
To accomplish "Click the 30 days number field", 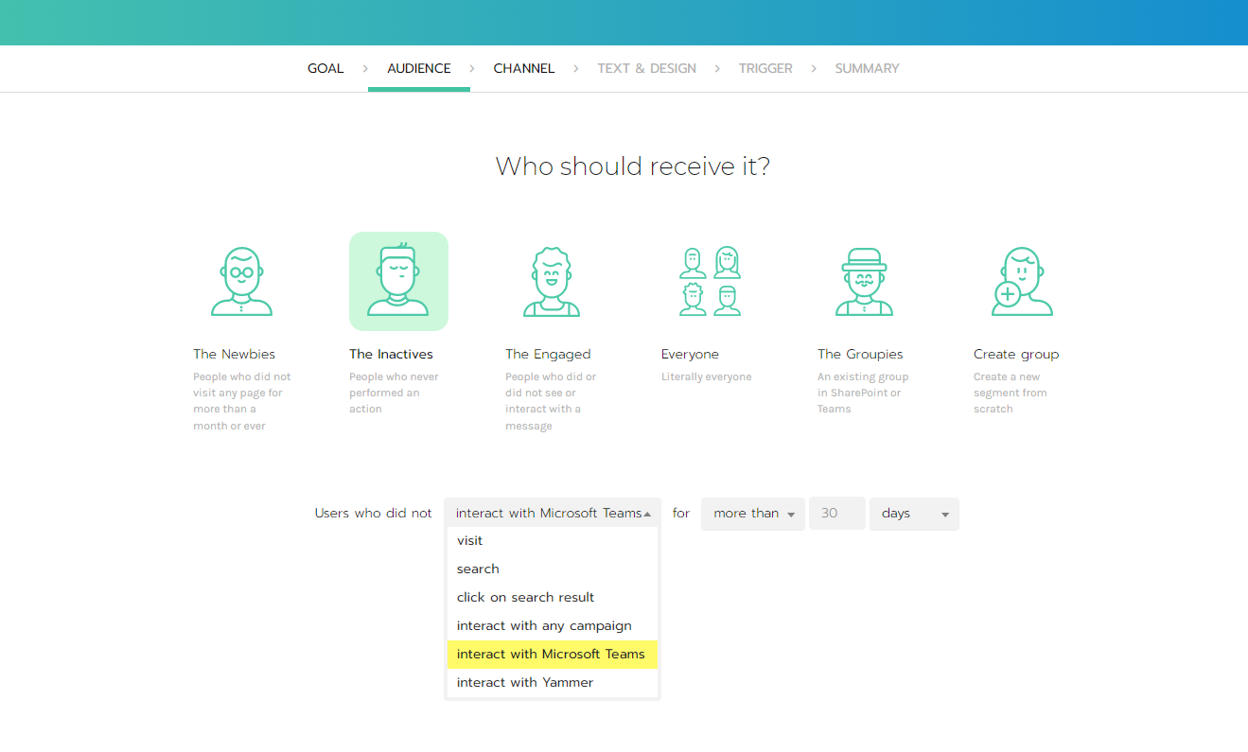I will (x=837, y=514).
